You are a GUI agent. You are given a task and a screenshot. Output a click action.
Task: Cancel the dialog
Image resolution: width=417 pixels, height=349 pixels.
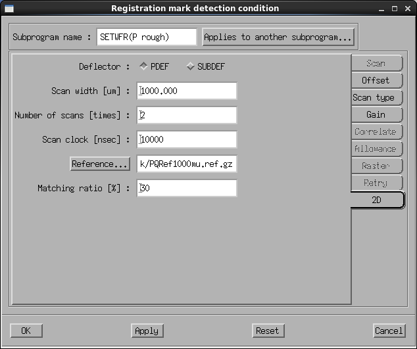tap(389, 331)
